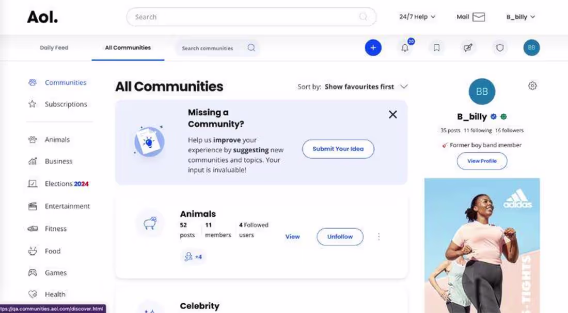The height and width of the screenshot is (313, 568).
Task: Open profile settings gear above B_billy
Action: 532,86
